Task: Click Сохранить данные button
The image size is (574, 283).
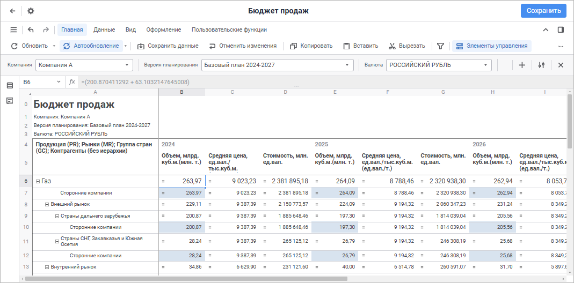Action: [x=168, y=46]
